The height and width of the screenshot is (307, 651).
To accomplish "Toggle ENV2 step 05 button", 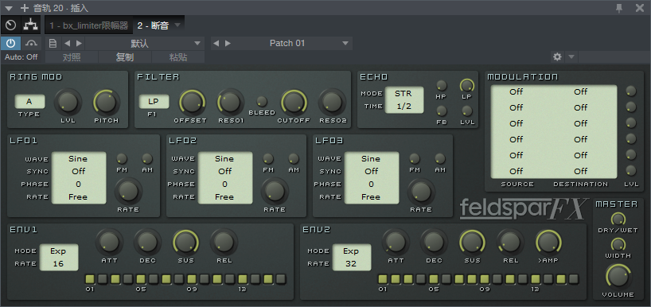I will pos(434,279).
